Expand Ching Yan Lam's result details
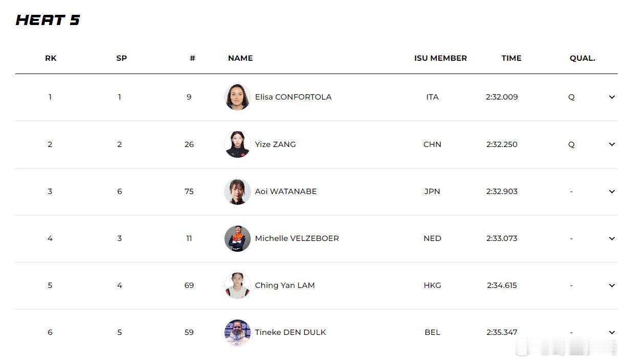Image resolution: width=623 pixels, height=362 pixels. (612, 285)
